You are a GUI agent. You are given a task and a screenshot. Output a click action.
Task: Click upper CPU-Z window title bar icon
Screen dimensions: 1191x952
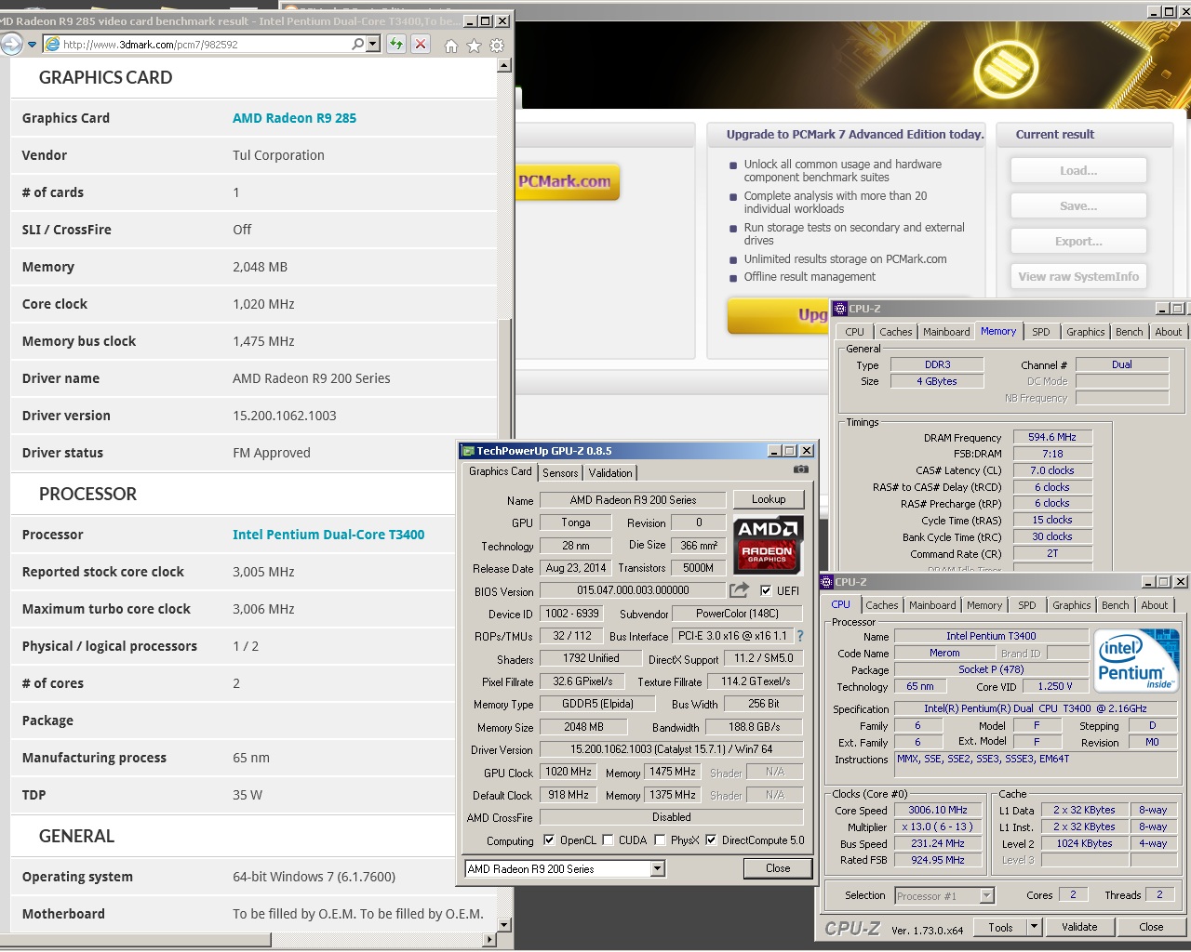click(x=840, y=309)
